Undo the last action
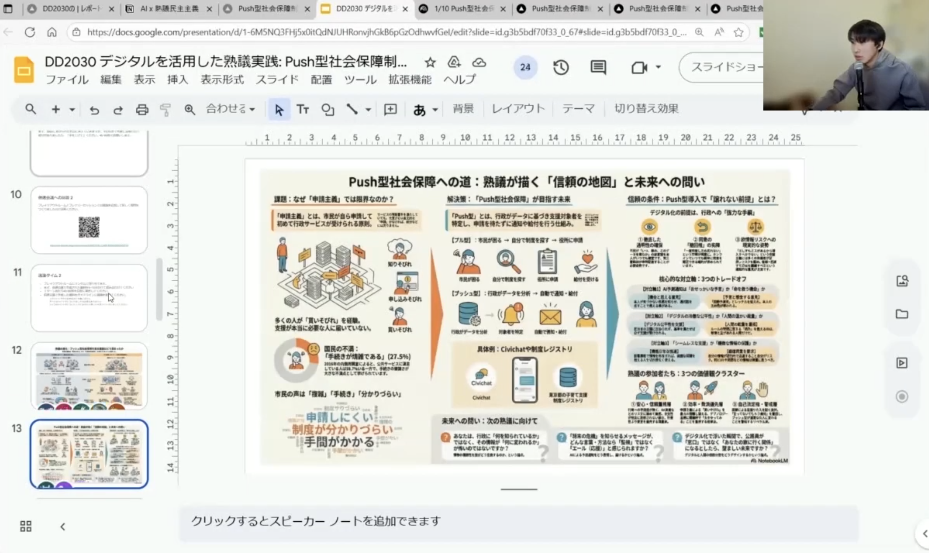This screenshot has width=929, height=553. pos(94,109)
